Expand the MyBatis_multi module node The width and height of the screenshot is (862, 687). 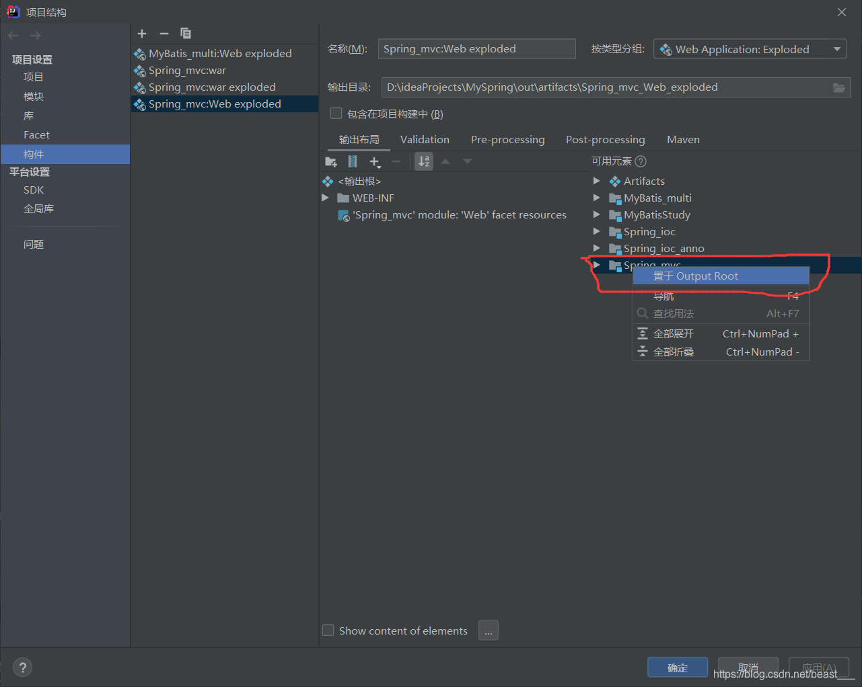pos(596,198)
